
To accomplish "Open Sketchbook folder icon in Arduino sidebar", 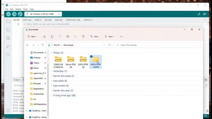I will tap(8, 21).
